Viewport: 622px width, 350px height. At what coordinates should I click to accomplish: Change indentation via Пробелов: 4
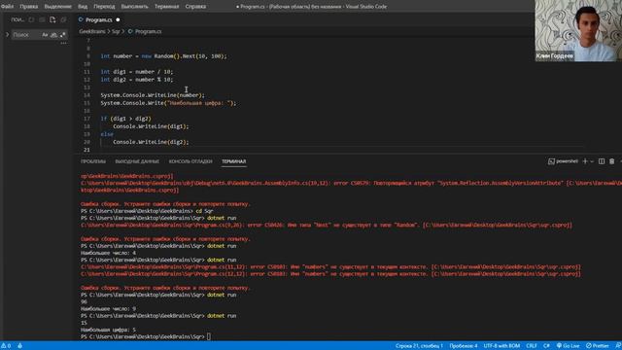464,346
